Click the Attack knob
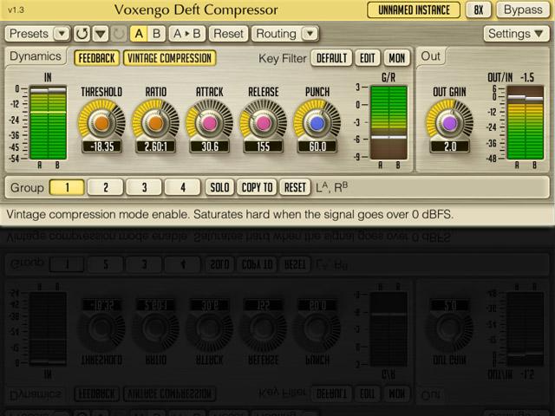 [210, 123]
